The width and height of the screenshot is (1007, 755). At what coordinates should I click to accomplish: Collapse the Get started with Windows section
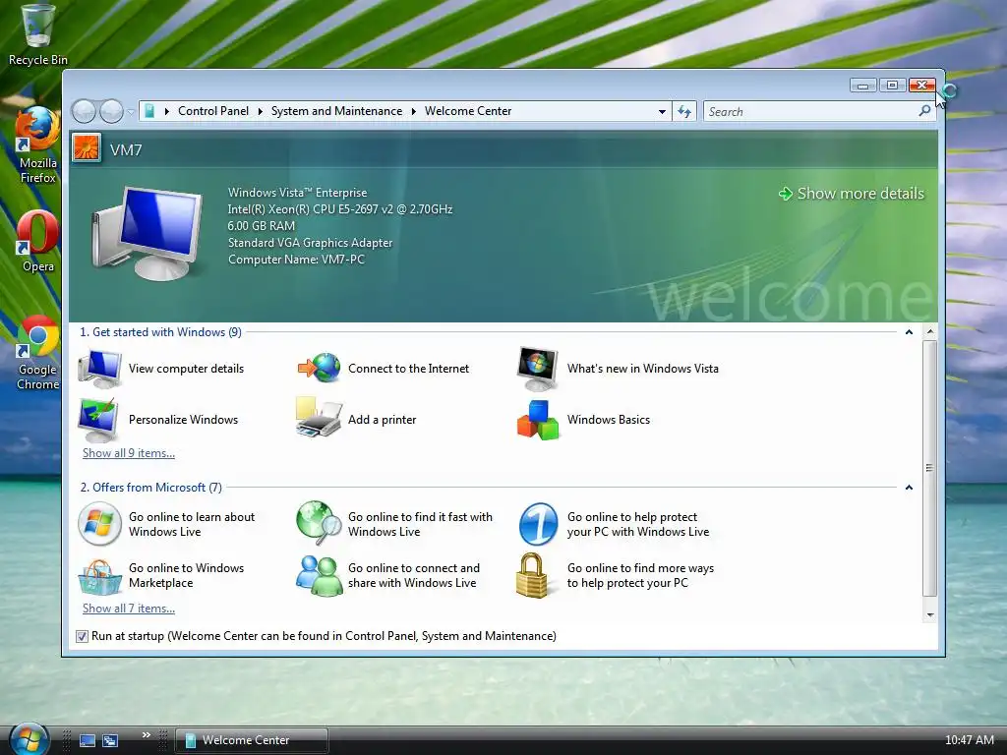coord(909,332)
